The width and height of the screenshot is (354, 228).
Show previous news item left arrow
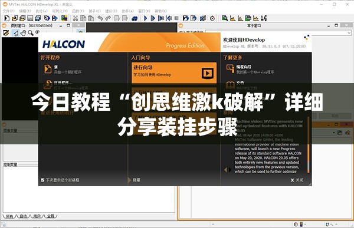pyautogui.click(x=225, y=169)
